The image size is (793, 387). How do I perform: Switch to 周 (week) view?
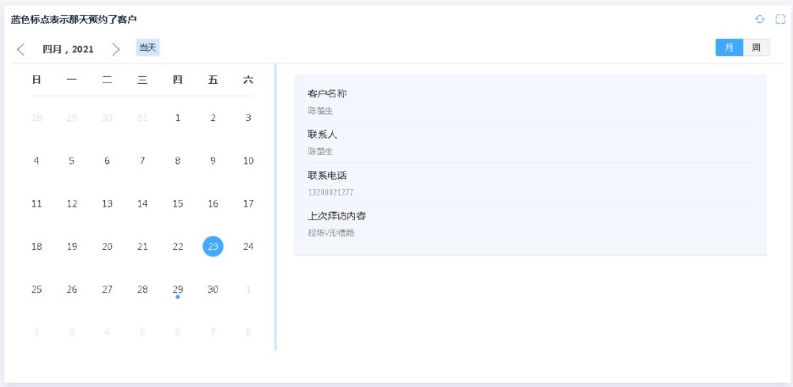(x=756, y=47)
